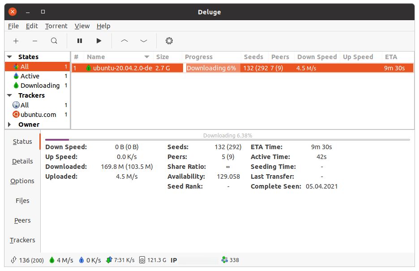The height and width of the screenshot is (271, 419).
Task: Collapse the States filter group
Action: pos(10,57)
